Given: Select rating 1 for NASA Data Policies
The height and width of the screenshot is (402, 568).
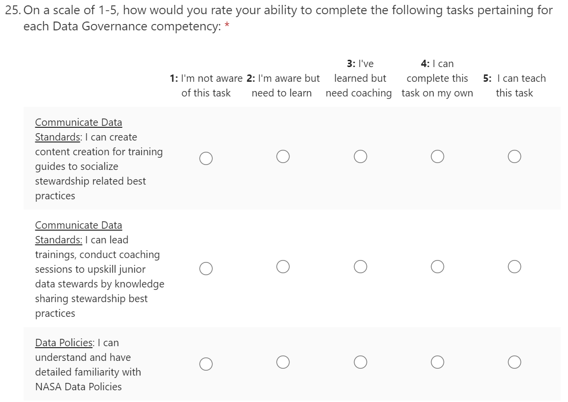Looking at the screenshot, I should [206, 364].
